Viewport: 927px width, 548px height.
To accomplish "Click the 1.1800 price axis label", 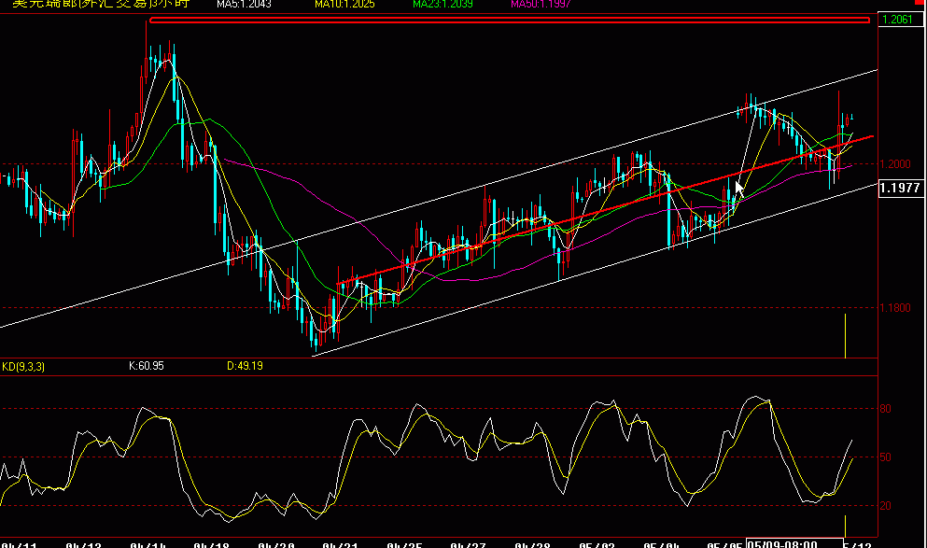I will click(x=898, y=308).
